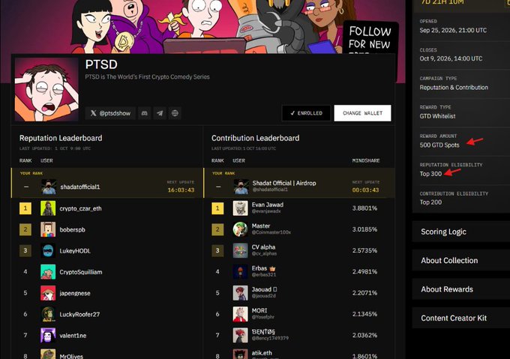Click the PTSD project avatar image
The image size is (510, 359).
pyautogui.click(x=46, y=89)
